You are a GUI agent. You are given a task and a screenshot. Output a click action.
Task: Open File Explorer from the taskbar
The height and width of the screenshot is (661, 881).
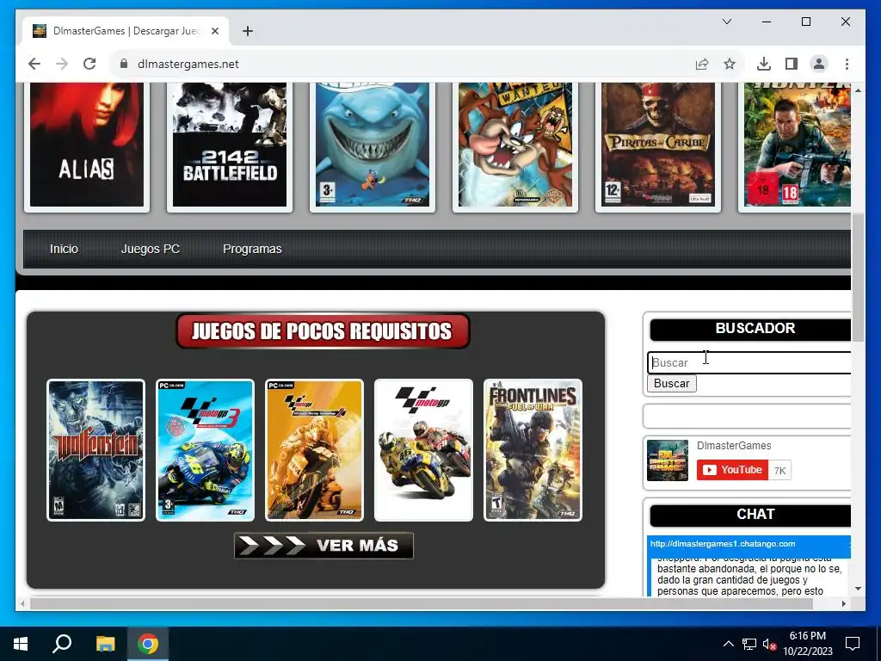pos(105,644)
